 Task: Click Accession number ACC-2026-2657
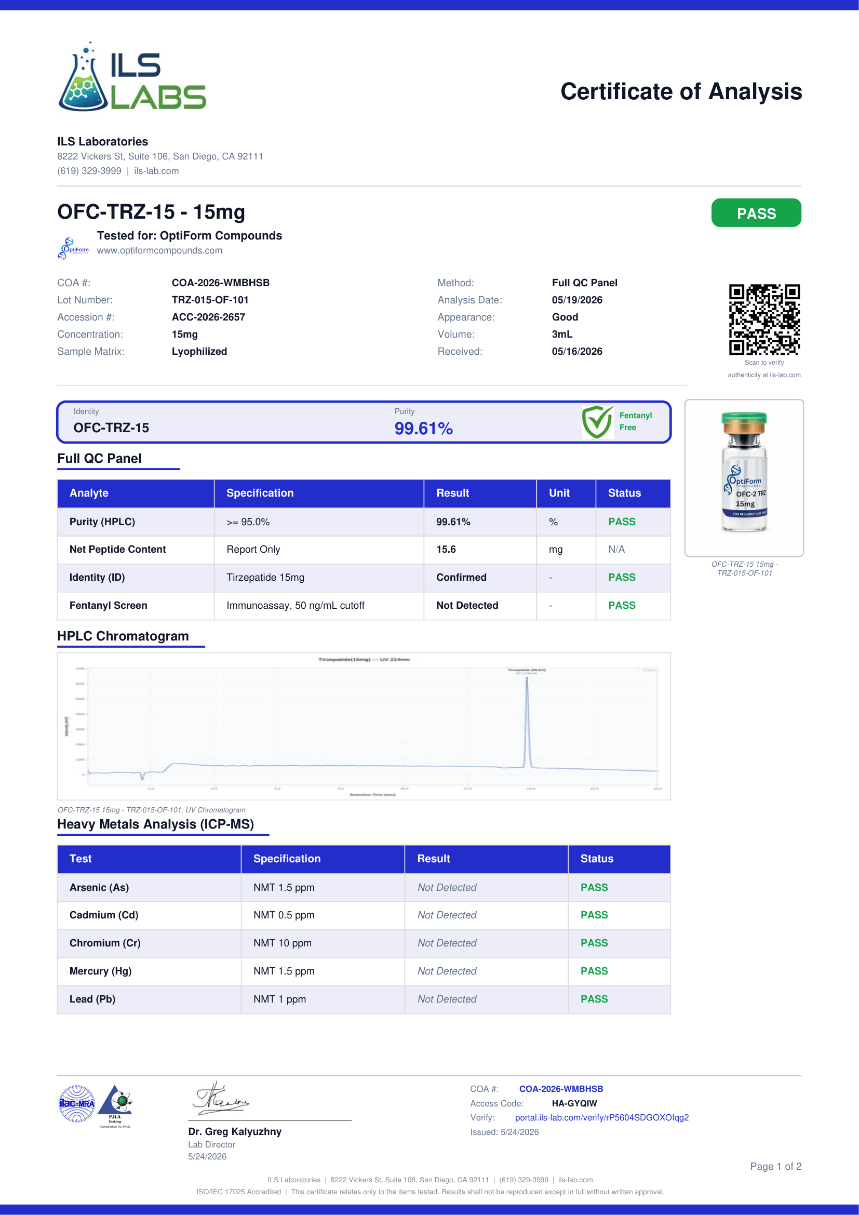coord(208,317)
